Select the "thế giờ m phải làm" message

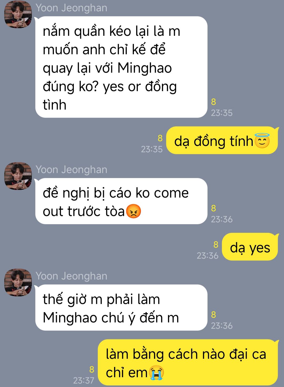click(121, 308)
